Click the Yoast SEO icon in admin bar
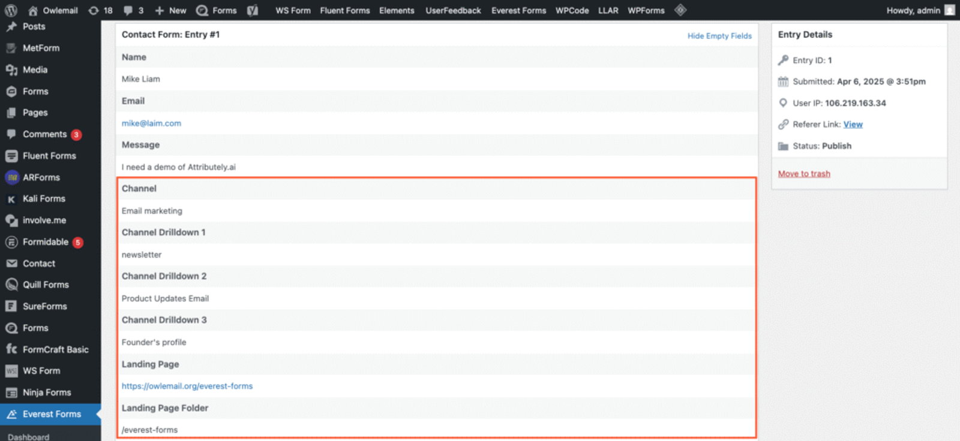The height and width of the screenshot is (441, 960). pyautogui.click(x=253, y=11)
